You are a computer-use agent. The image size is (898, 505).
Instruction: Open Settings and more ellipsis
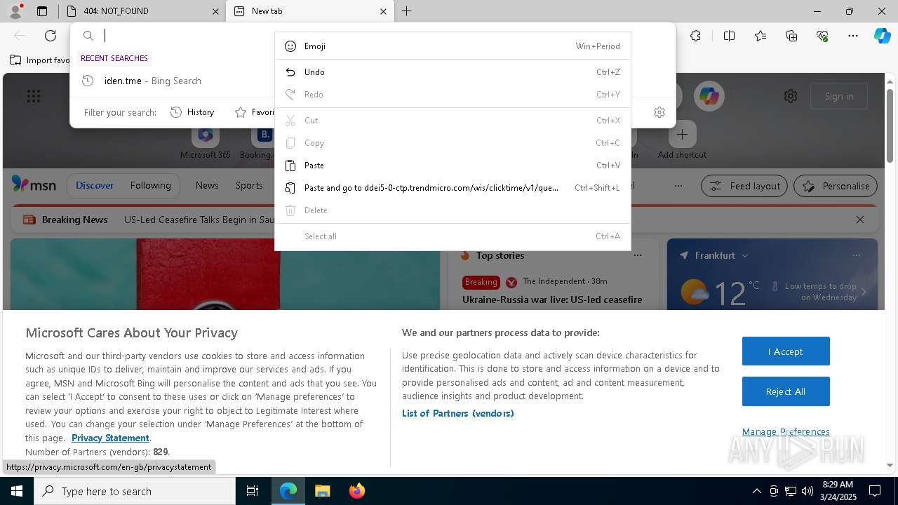[853, 36]
